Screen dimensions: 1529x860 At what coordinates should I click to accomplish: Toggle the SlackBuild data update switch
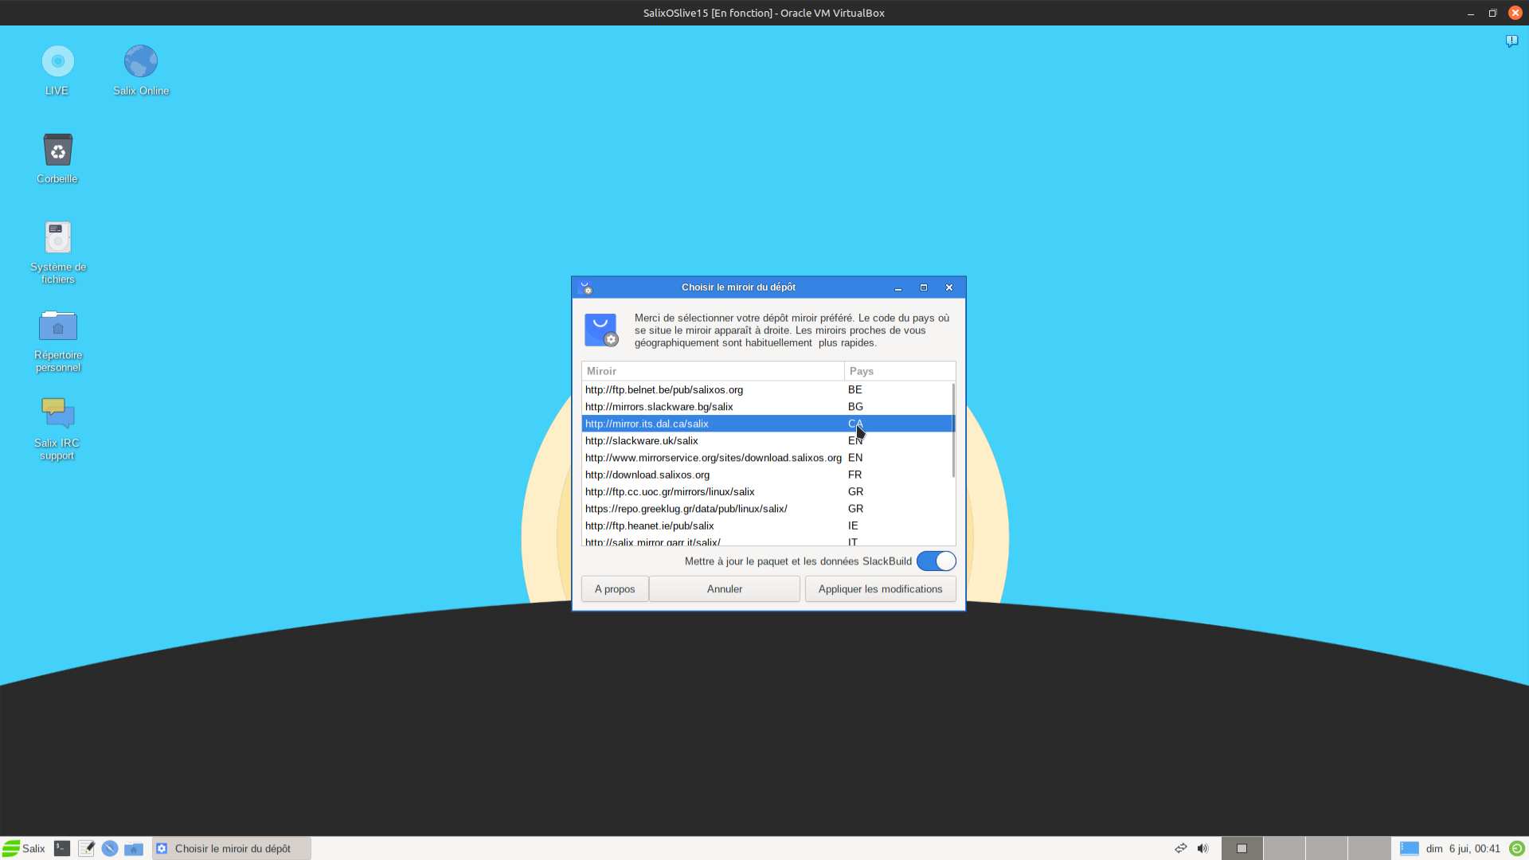pyautogui.click(x=936, y=561)
